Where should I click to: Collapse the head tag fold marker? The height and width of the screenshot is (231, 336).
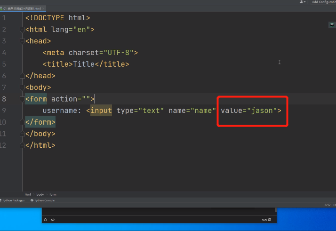point(22,41)
